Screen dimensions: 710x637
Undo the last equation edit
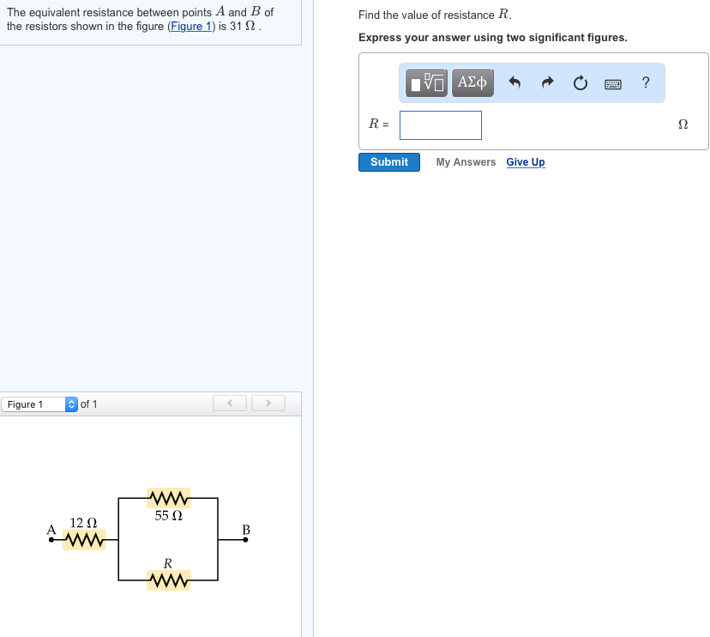pyautogui.click(x=513, y=82)
